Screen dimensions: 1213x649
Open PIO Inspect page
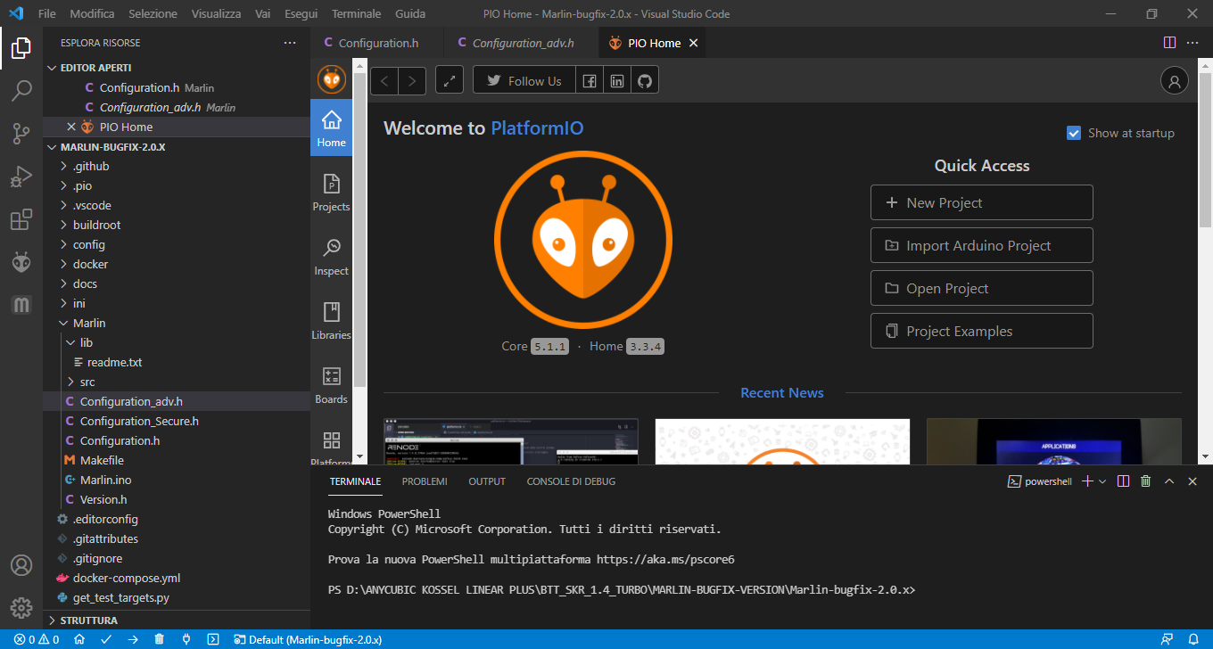point(331,256)
